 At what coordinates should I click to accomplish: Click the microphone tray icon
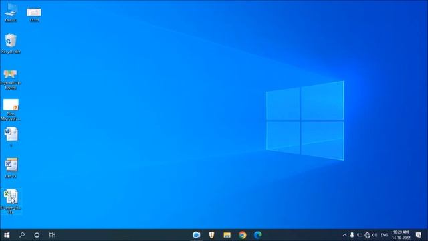[352, 235]
